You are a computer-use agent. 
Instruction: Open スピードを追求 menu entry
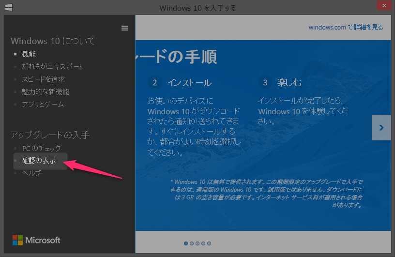coord(43,79)
